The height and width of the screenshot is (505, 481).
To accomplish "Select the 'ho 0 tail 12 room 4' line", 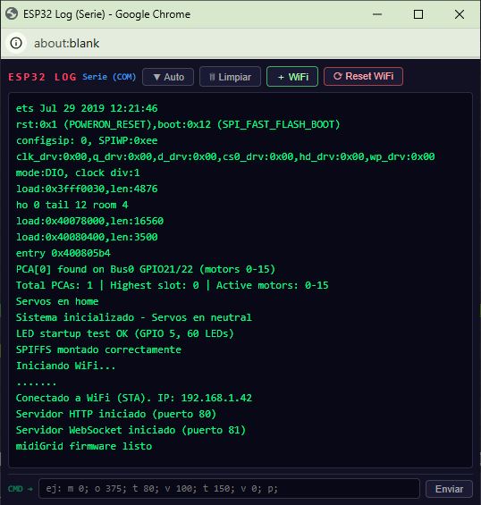I will tap(72, 205).
